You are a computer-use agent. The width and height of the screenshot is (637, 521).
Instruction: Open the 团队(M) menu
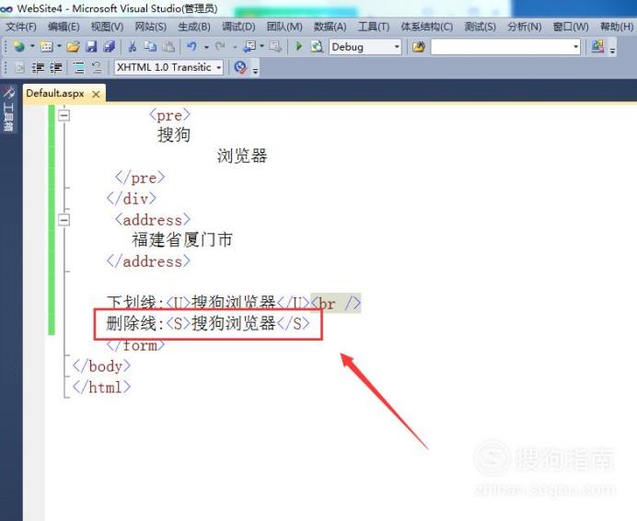pos(284,27)
